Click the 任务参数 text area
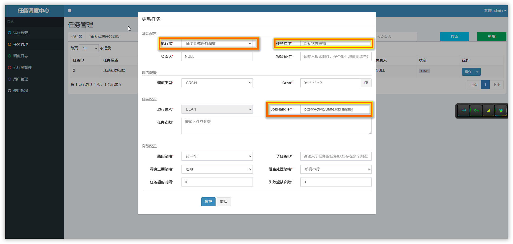Screen dimensions: 513x244 pos(276,126)
